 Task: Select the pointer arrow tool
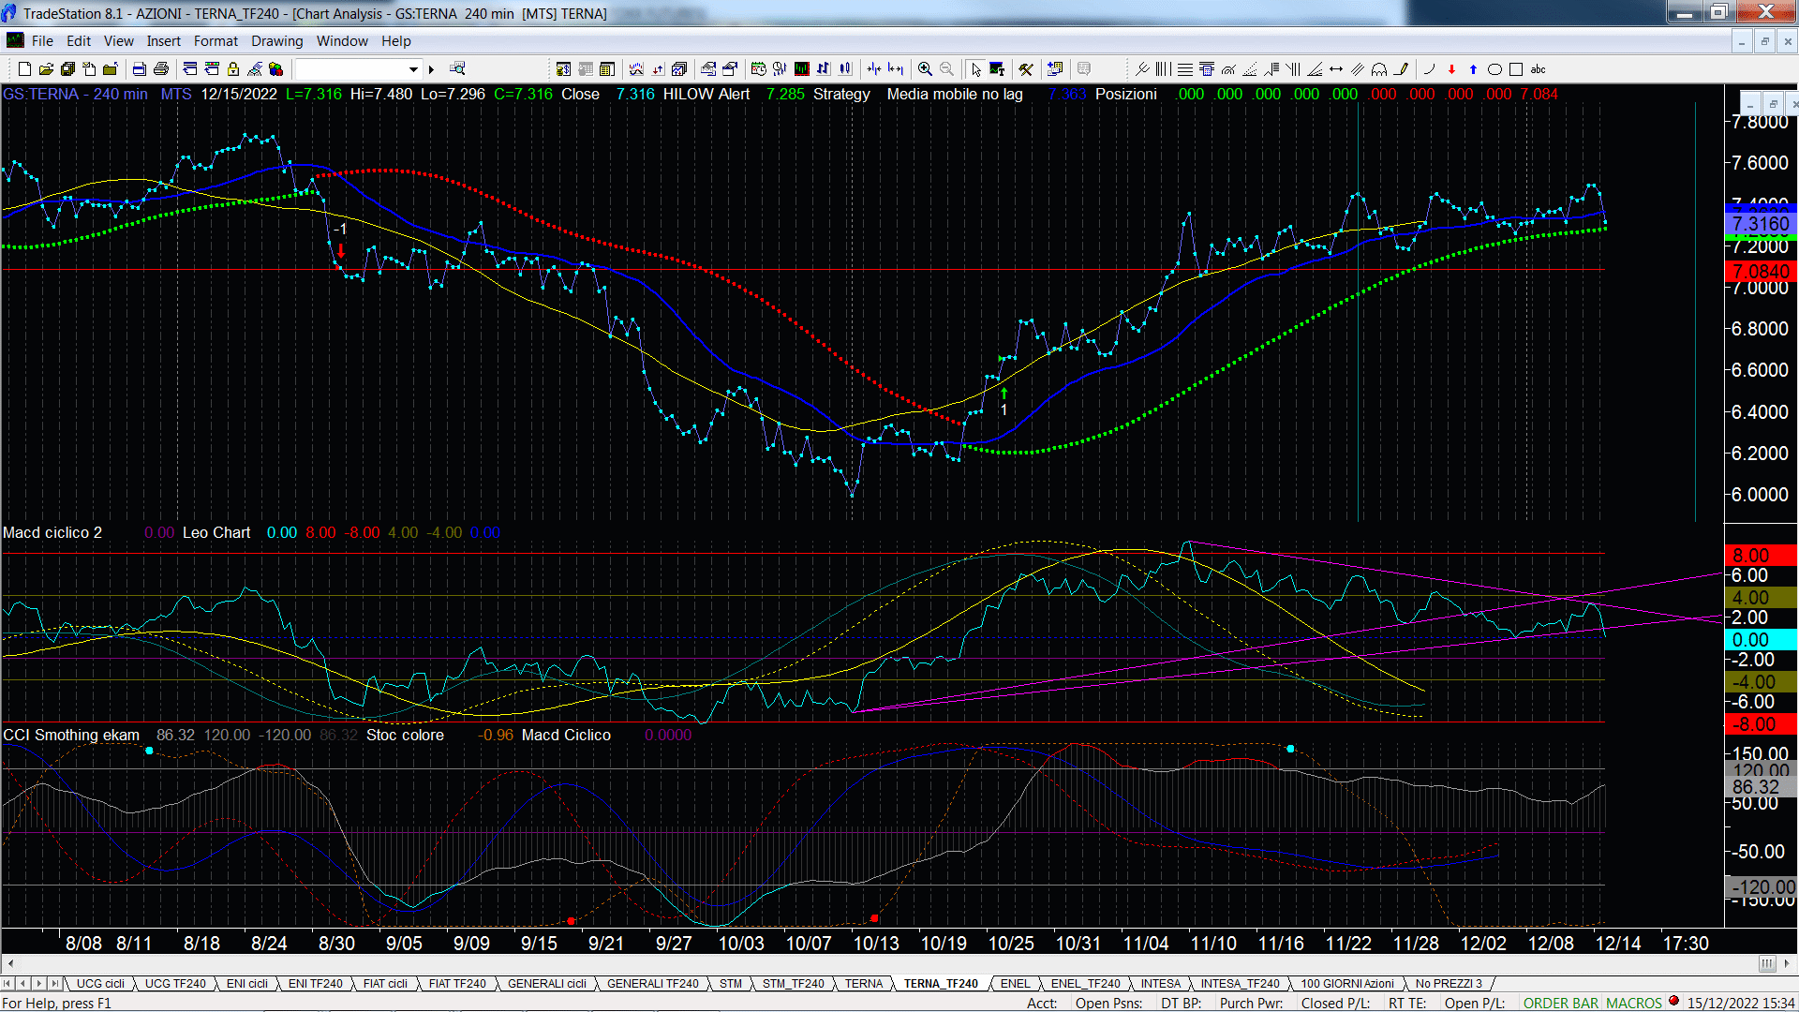coord(976,69)
